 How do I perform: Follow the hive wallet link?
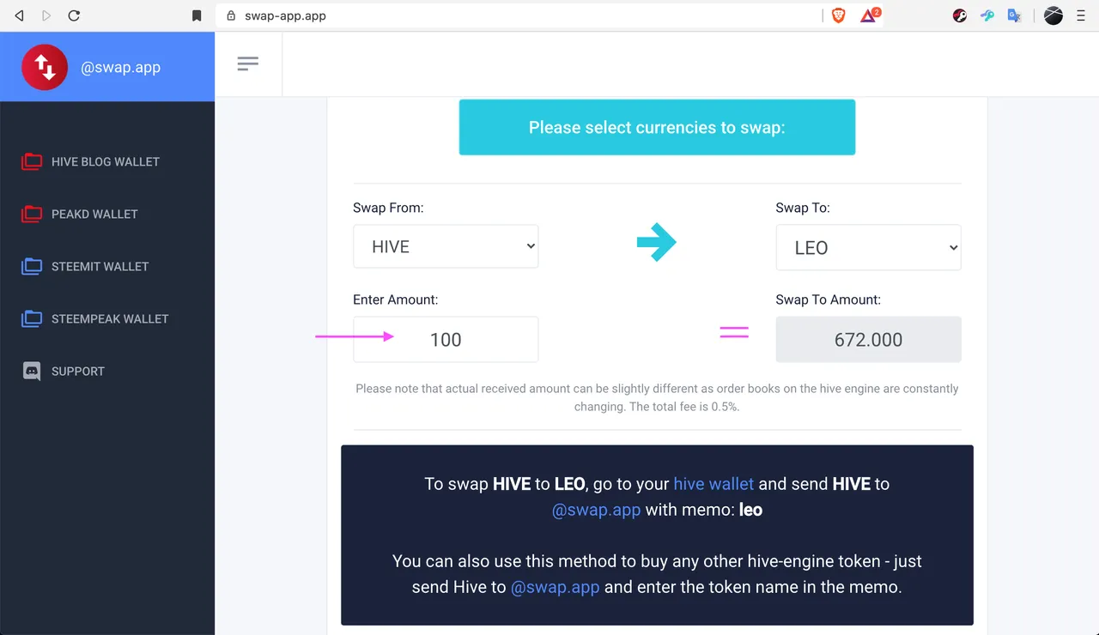coord(713,483)
